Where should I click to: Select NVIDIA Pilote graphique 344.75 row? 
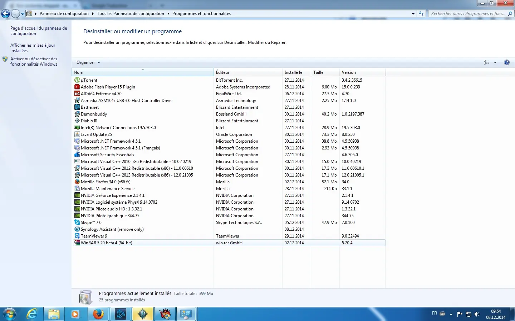(x=229, y=216)
